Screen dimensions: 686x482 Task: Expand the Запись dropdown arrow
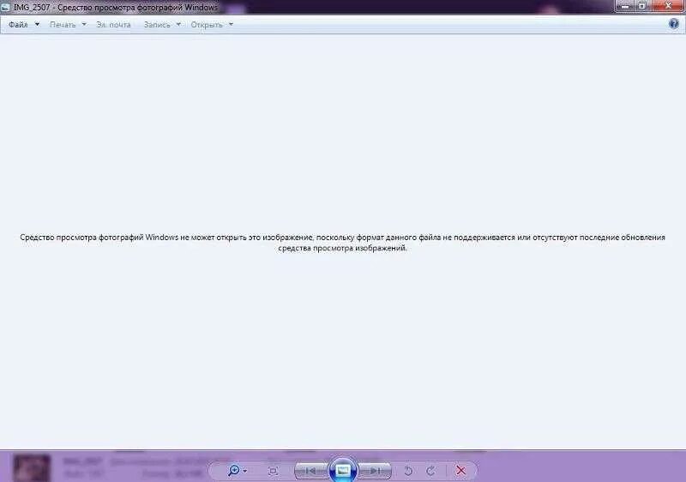coord(178,25)
